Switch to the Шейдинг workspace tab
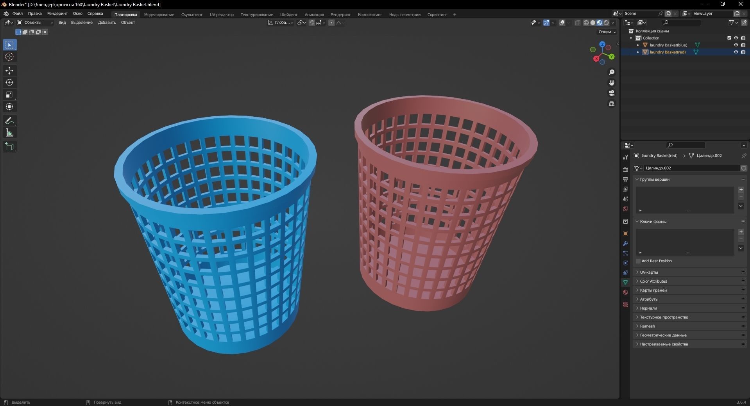The image size is (750, 406). pos(289,14)
